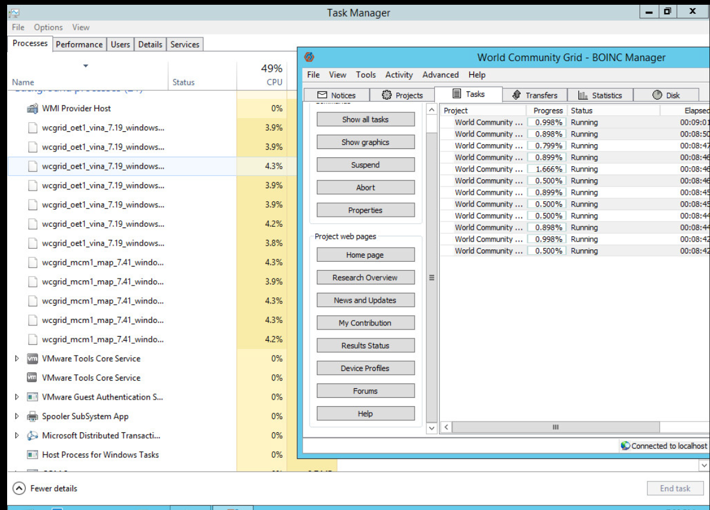Suspend the selected BOINC task

pyautogui.click(x=365, y=164)
